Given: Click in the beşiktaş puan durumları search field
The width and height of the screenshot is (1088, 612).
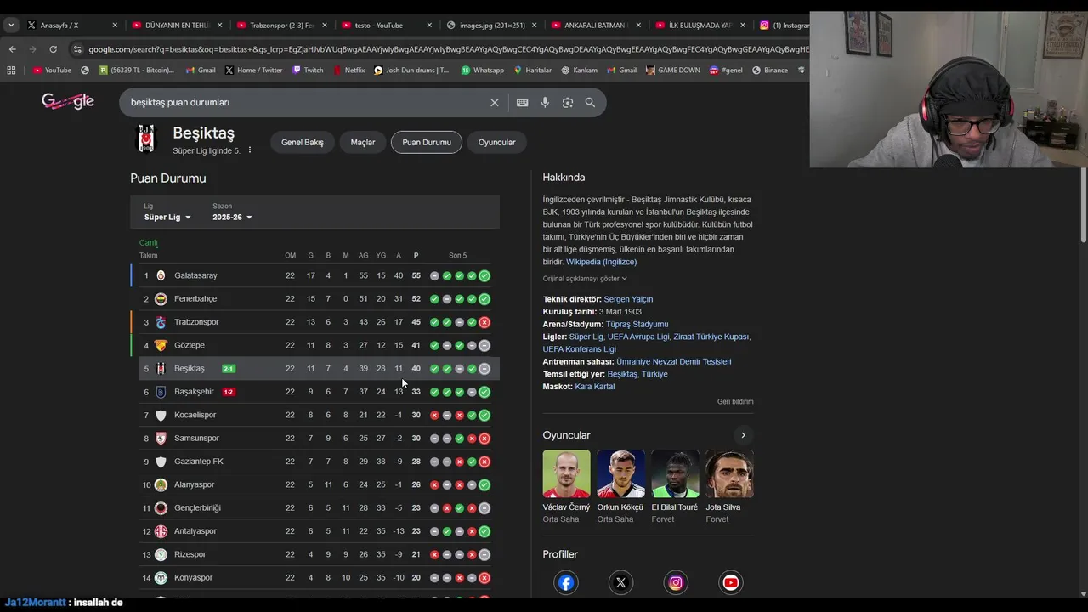Looking at the screenshot, I should click(306, 102).
